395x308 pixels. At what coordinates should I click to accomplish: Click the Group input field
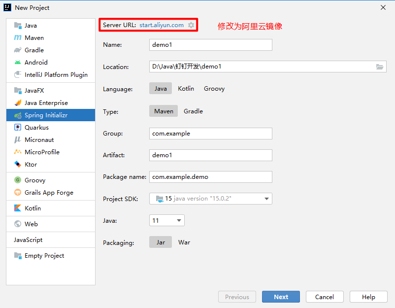[x=211, y=134]
